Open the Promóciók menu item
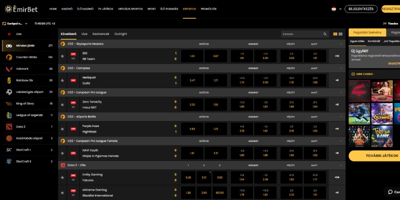The image size is (400, 200). pyautogui.click(x=208, y=9)
